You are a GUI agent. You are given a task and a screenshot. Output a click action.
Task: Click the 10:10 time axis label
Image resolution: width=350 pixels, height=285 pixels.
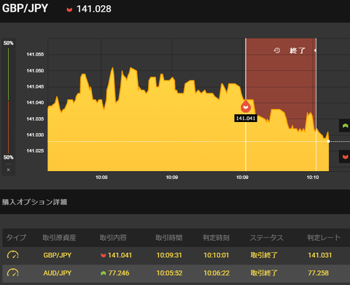click(x=313, y=178)
